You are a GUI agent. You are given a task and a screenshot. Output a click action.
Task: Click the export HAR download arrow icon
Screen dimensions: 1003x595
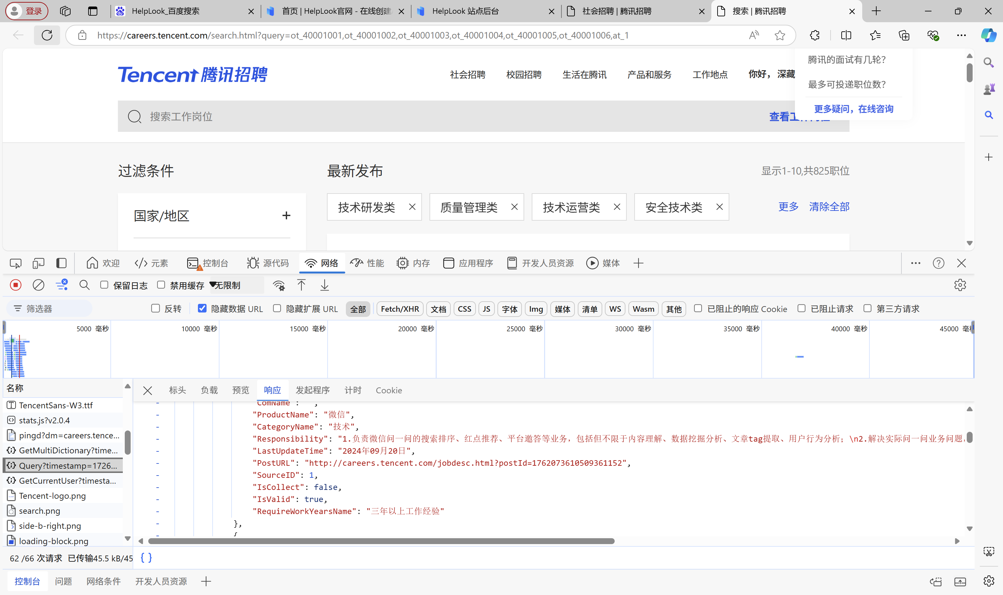pos(325,285)
